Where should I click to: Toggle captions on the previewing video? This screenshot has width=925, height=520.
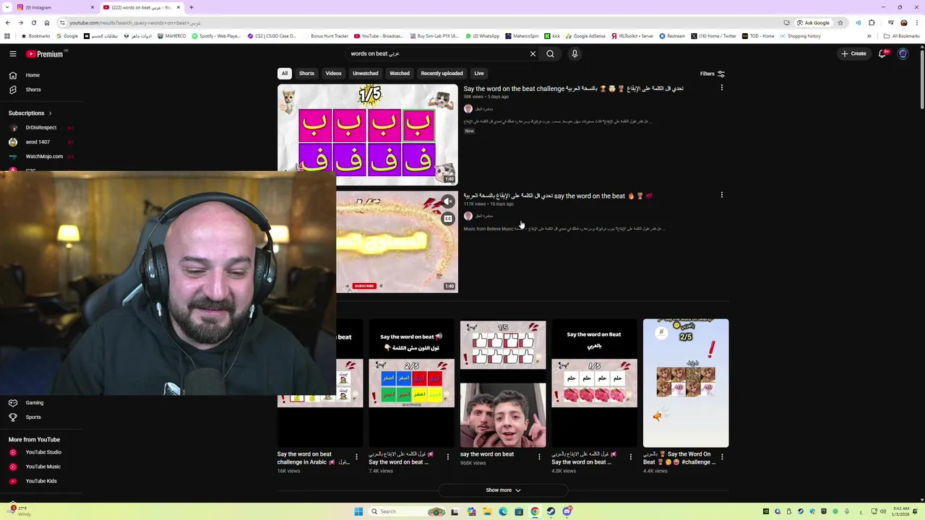[x=448, y=219]
